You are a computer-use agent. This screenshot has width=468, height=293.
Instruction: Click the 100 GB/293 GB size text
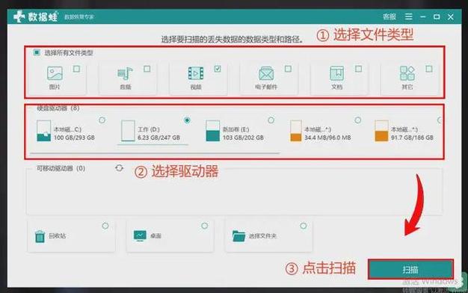click(x=74, y=138)
